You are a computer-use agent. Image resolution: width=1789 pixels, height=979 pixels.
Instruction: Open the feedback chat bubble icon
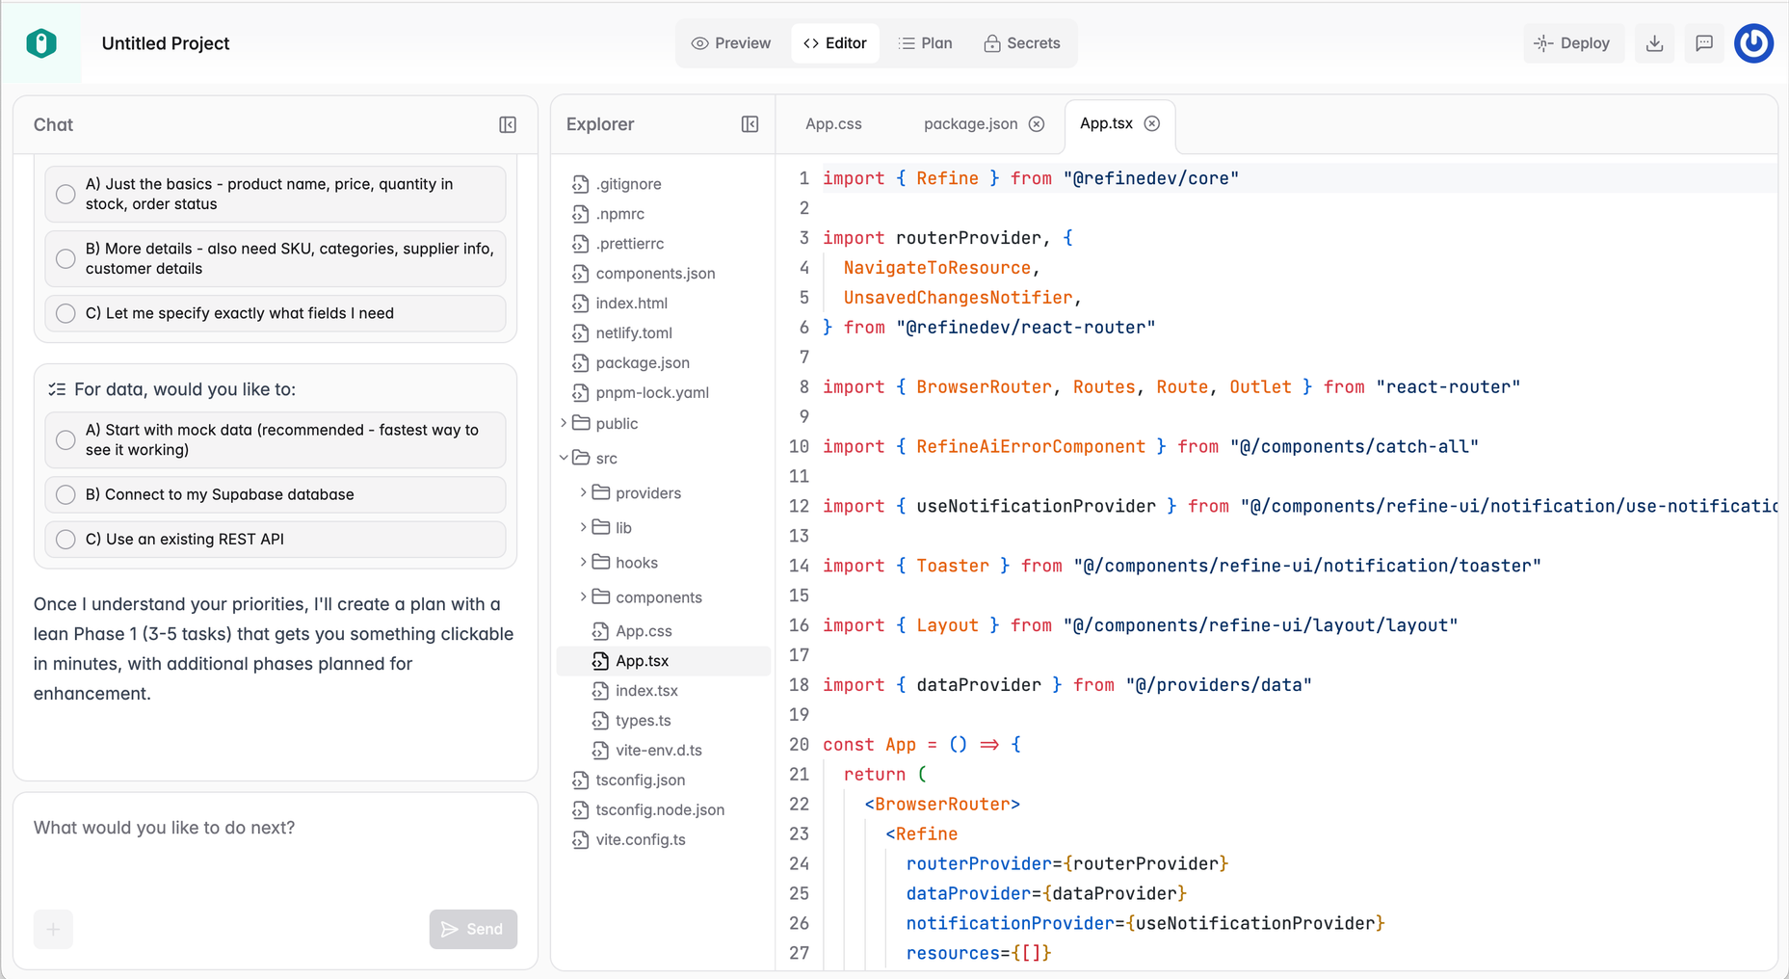pyautogui.click(x=1704, y=43)
